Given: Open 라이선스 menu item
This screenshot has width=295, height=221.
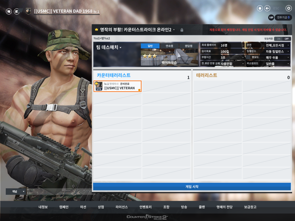Looking at the screenshot, I should pos(122,207).
